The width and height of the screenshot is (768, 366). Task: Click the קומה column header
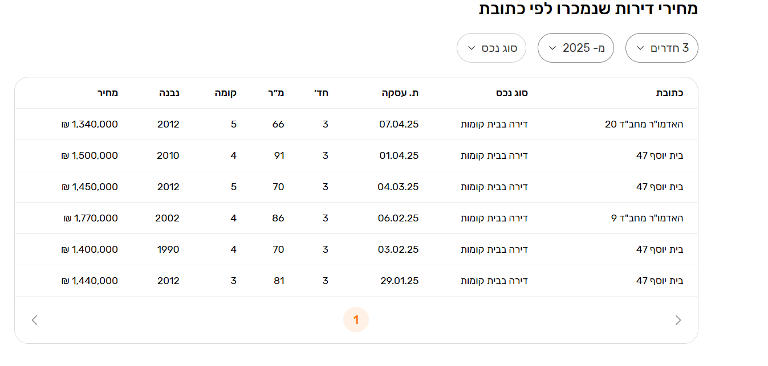pos(225,93)
